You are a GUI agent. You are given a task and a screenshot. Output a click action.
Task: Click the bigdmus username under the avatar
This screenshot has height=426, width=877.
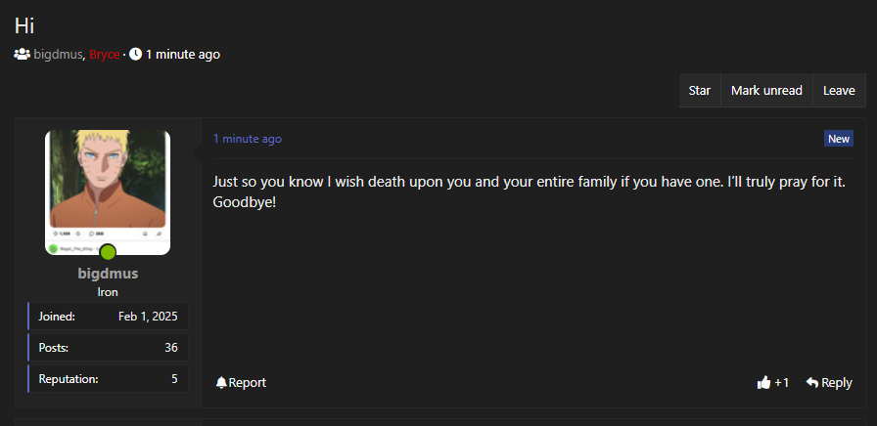click(108, 274)
